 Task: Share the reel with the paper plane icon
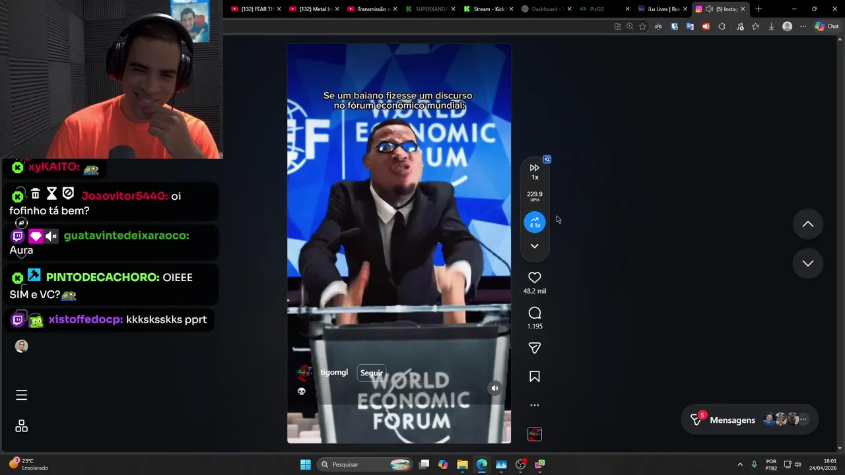pyautogui.click(x=535, y=348)
